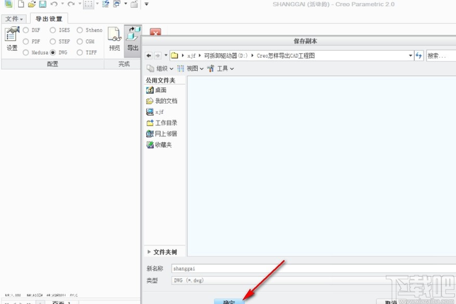Go to 工作目录 folder
456x304 pixels.
tap(162, 123)
